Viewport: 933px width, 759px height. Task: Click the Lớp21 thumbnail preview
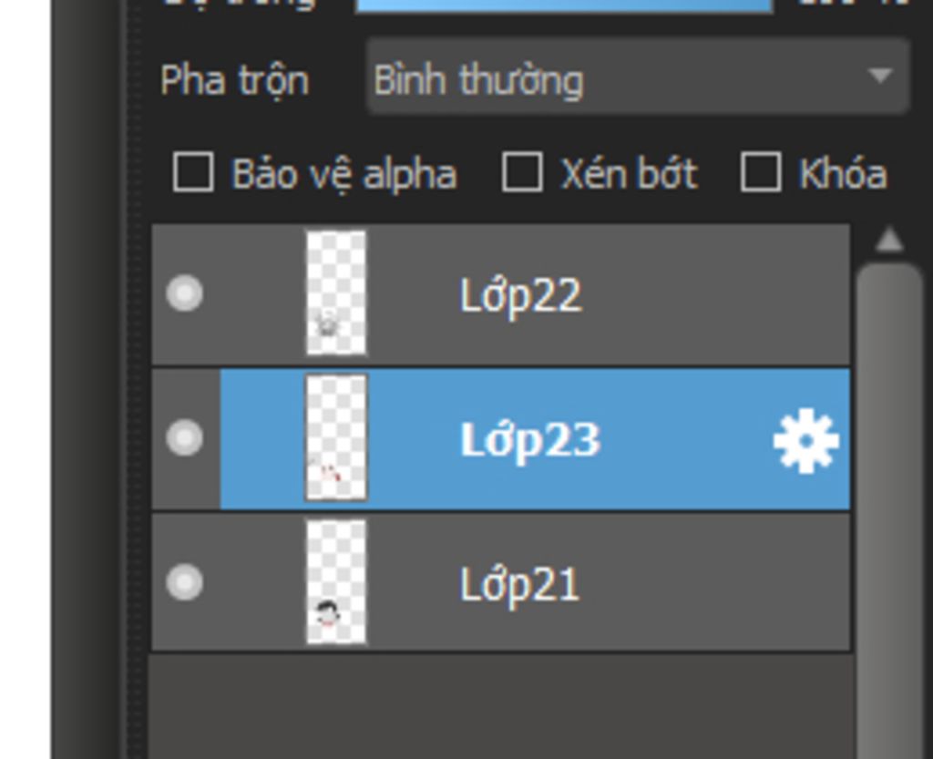[x=336, y=581]
